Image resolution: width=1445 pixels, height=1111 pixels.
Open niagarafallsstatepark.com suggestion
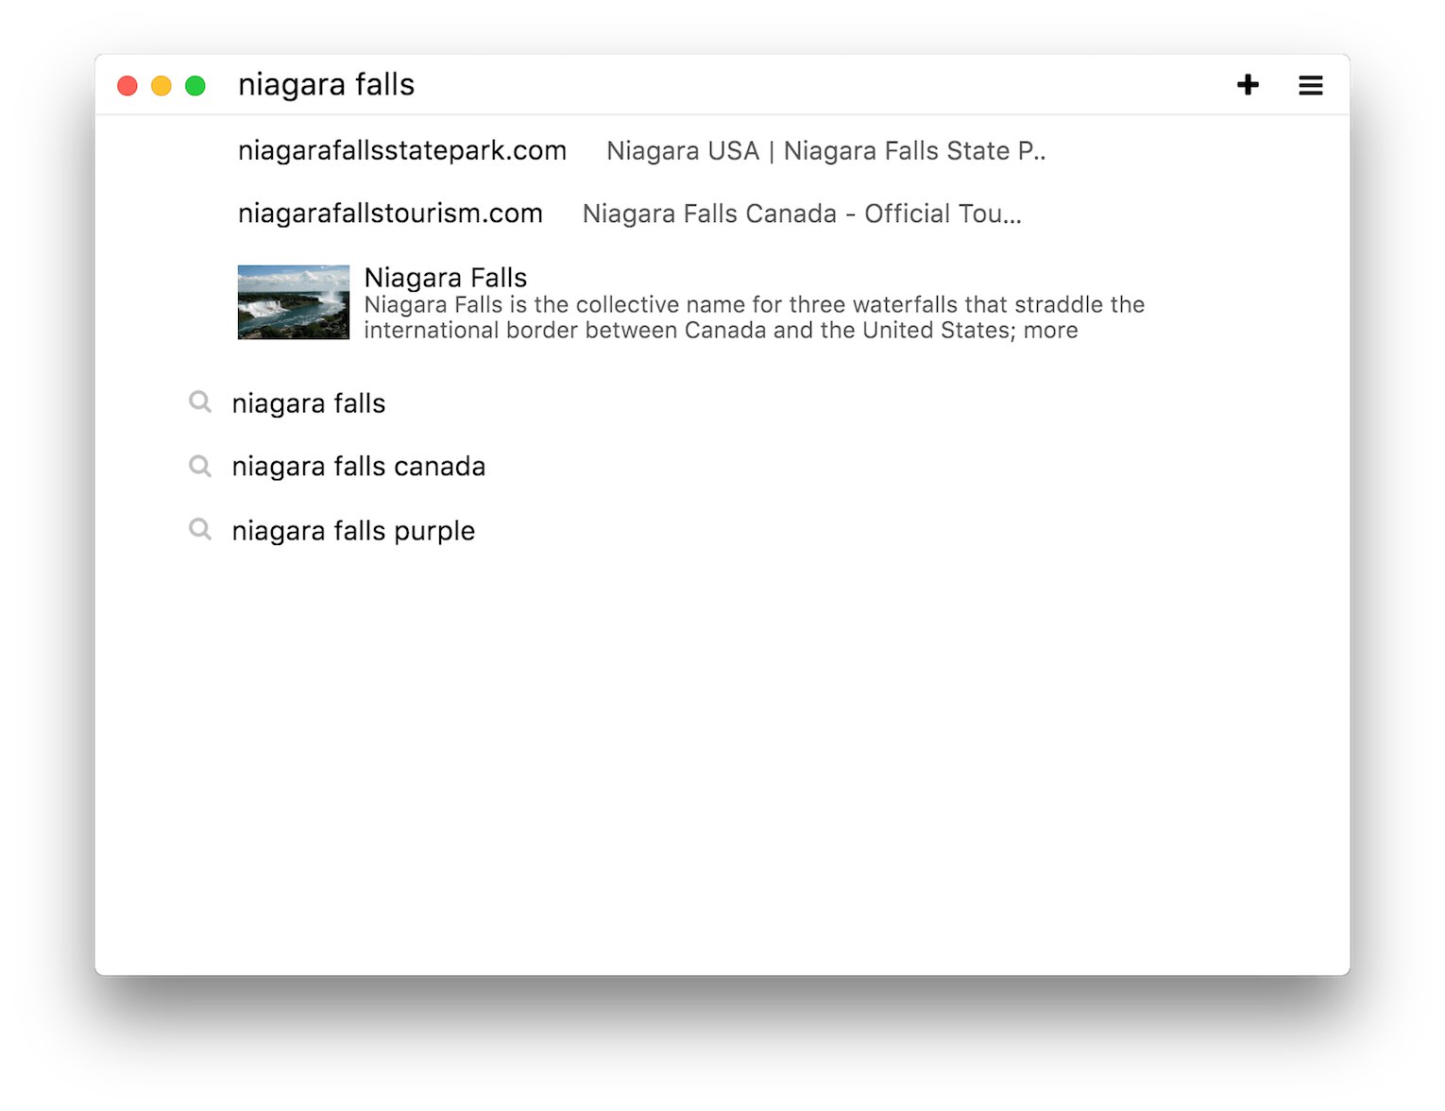click(402, 151)
